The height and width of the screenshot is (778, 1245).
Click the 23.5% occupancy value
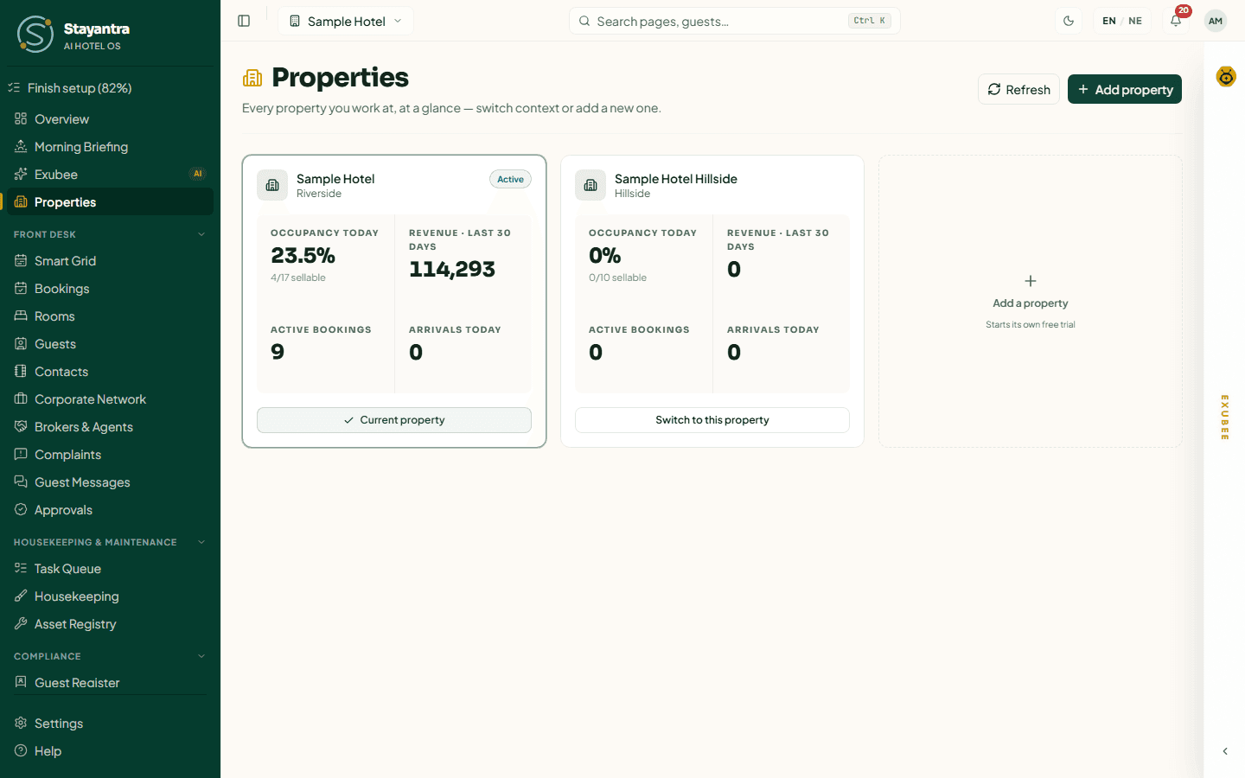(x=303, y=255)
